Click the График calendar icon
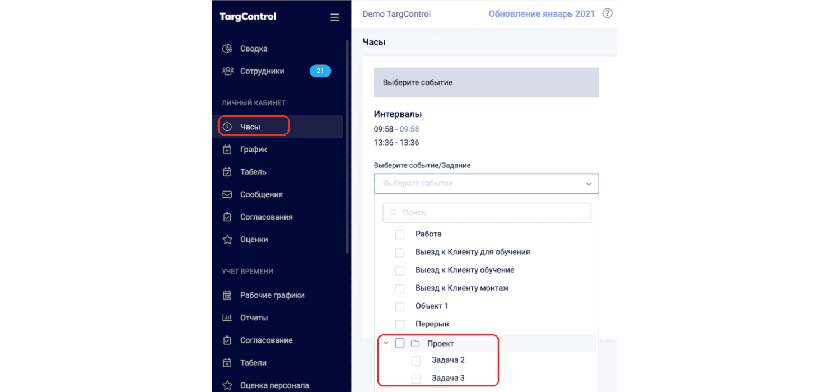This screenshot has height=392, width=840. [x=227, y=149]
